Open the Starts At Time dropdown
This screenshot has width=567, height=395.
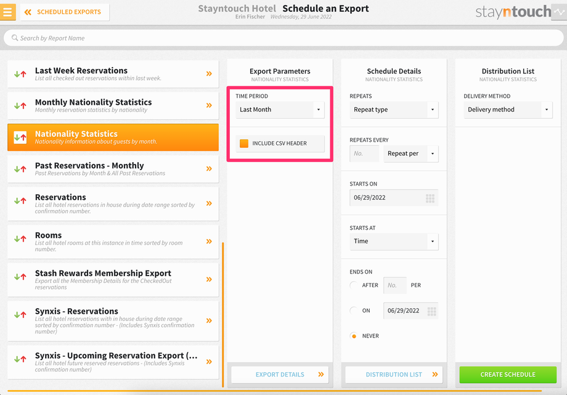pos(394,242)
